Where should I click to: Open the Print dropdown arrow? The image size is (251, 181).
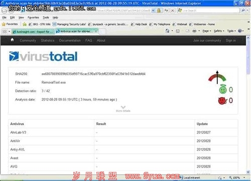(x=199, y=31)
